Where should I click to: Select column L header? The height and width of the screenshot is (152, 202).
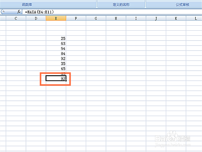pos(194,18)
